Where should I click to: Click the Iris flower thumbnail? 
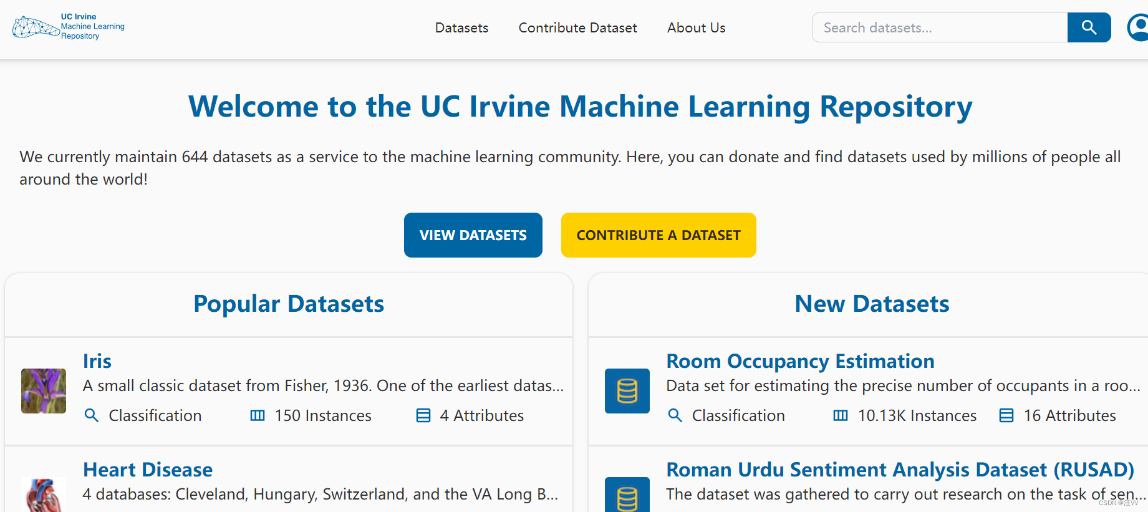pos(44,391)
